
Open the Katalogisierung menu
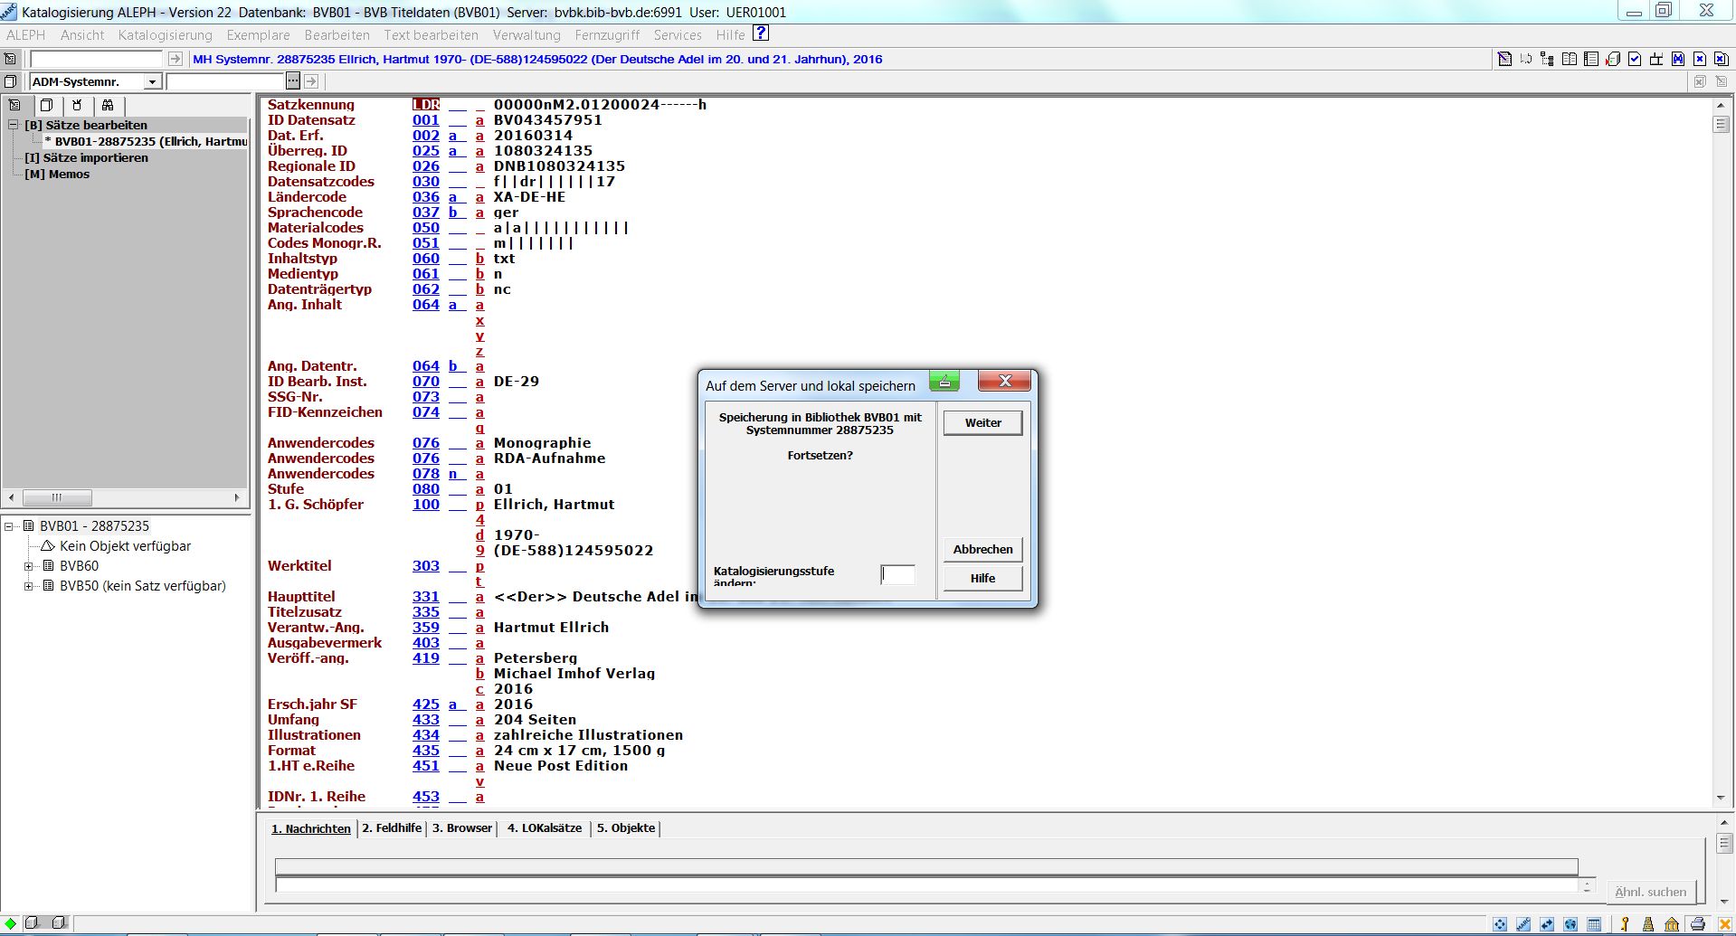(x=165, y=35)
